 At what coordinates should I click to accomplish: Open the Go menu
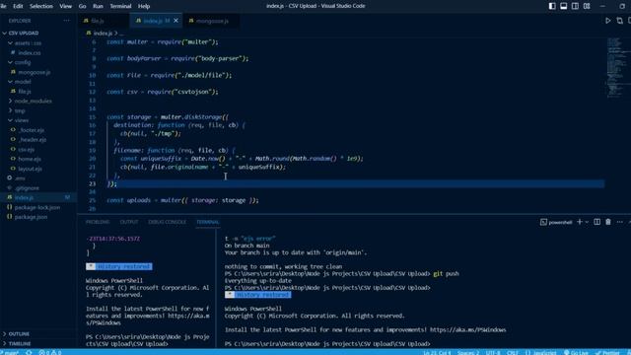(83, 6)
